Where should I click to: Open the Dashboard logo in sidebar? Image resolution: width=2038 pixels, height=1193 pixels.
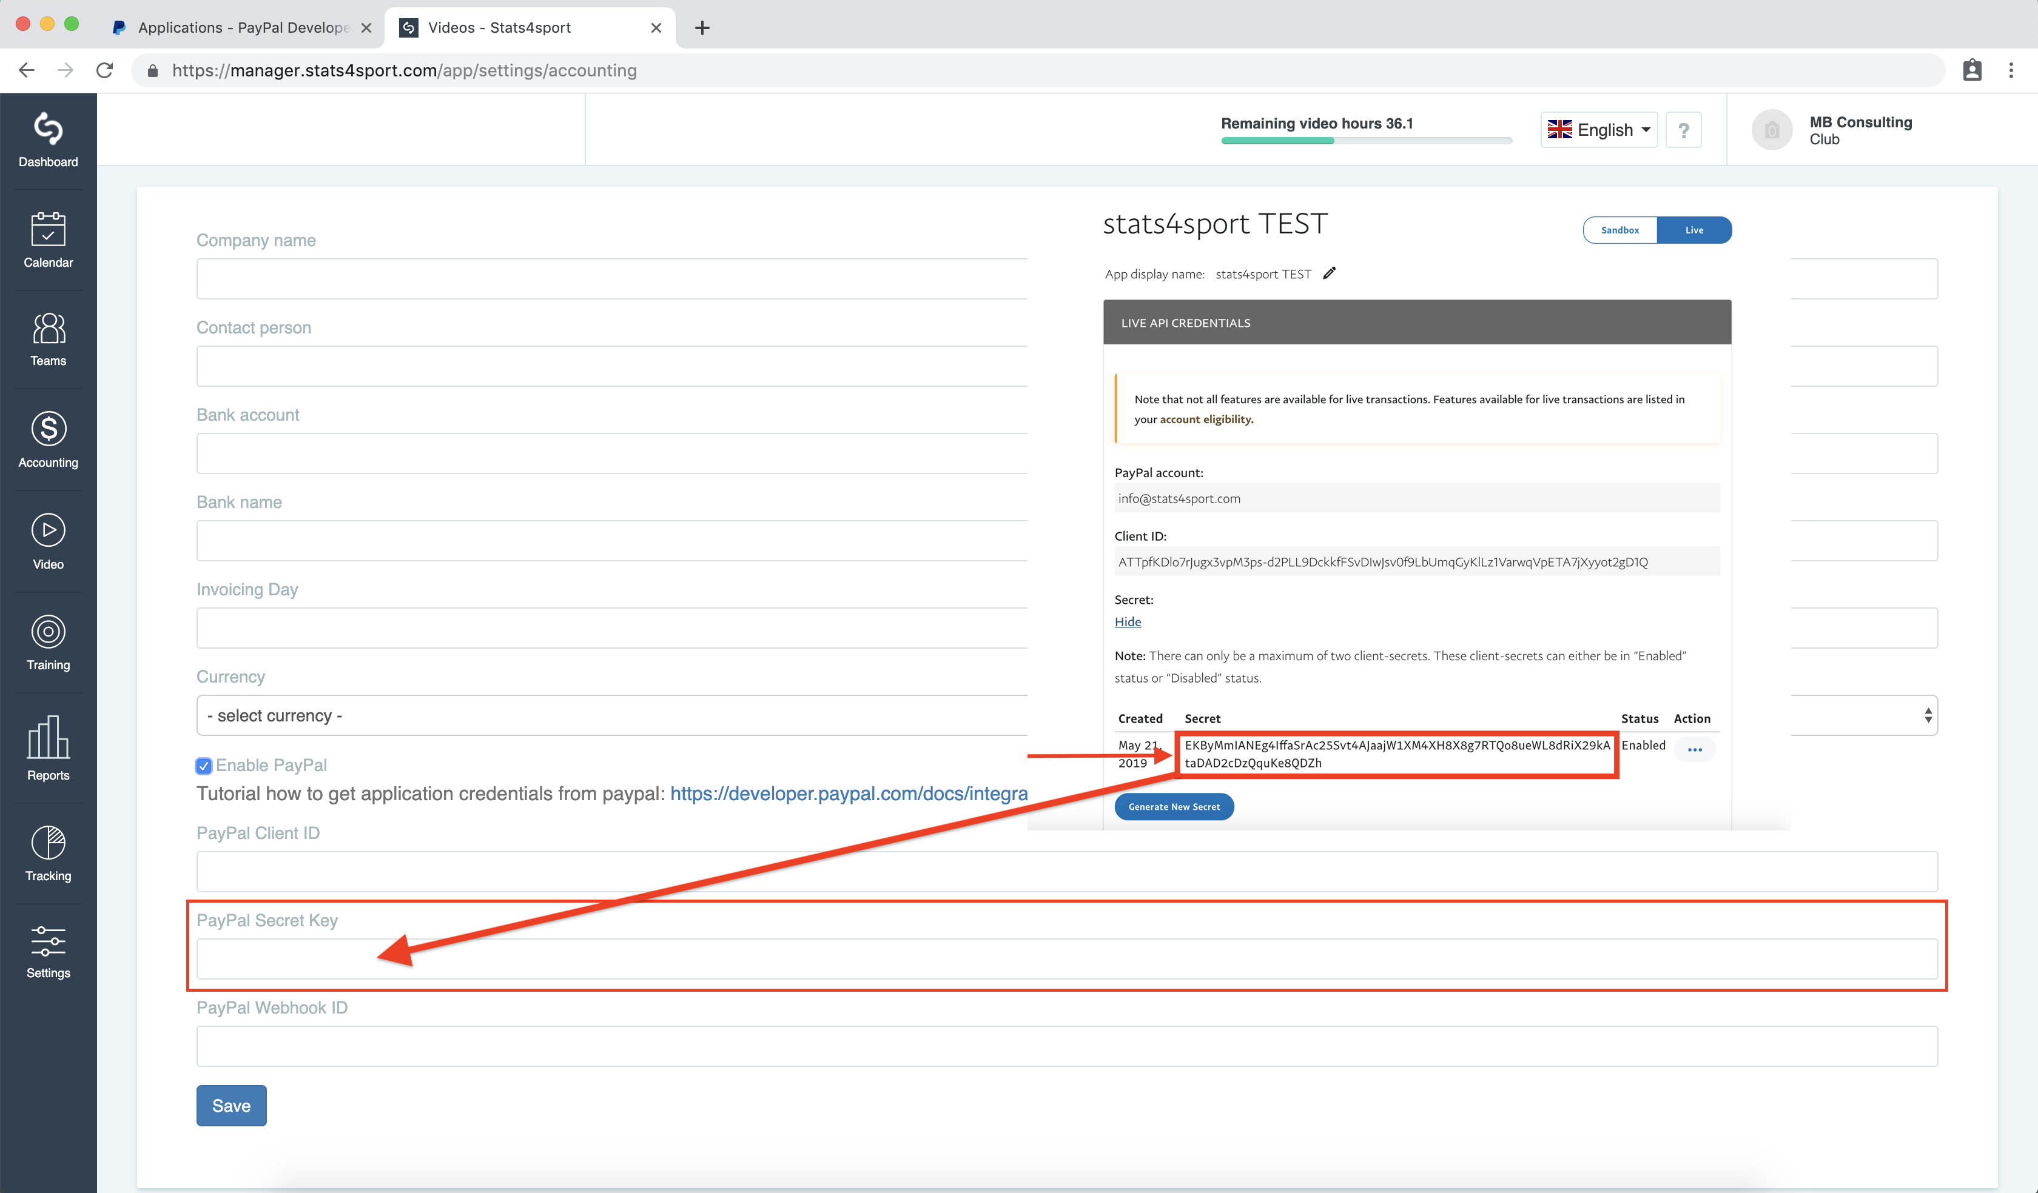point(48,139)
